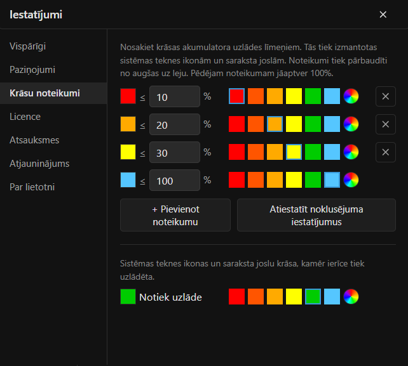Click the red preview square of 10% rule
Screen dimensions: 408x366
pyautogui.click(x=128, y=96)
